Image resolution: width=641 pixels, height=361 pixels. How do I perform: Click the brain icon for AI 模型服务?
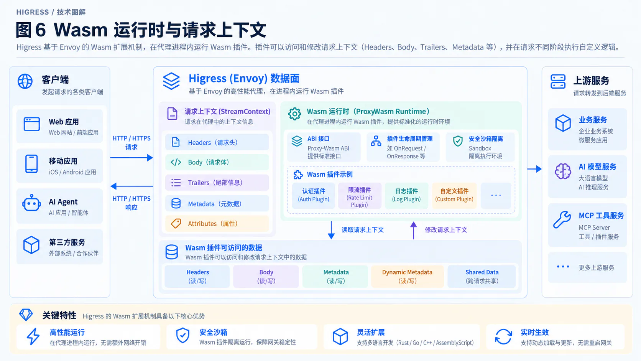coord(563,171)
